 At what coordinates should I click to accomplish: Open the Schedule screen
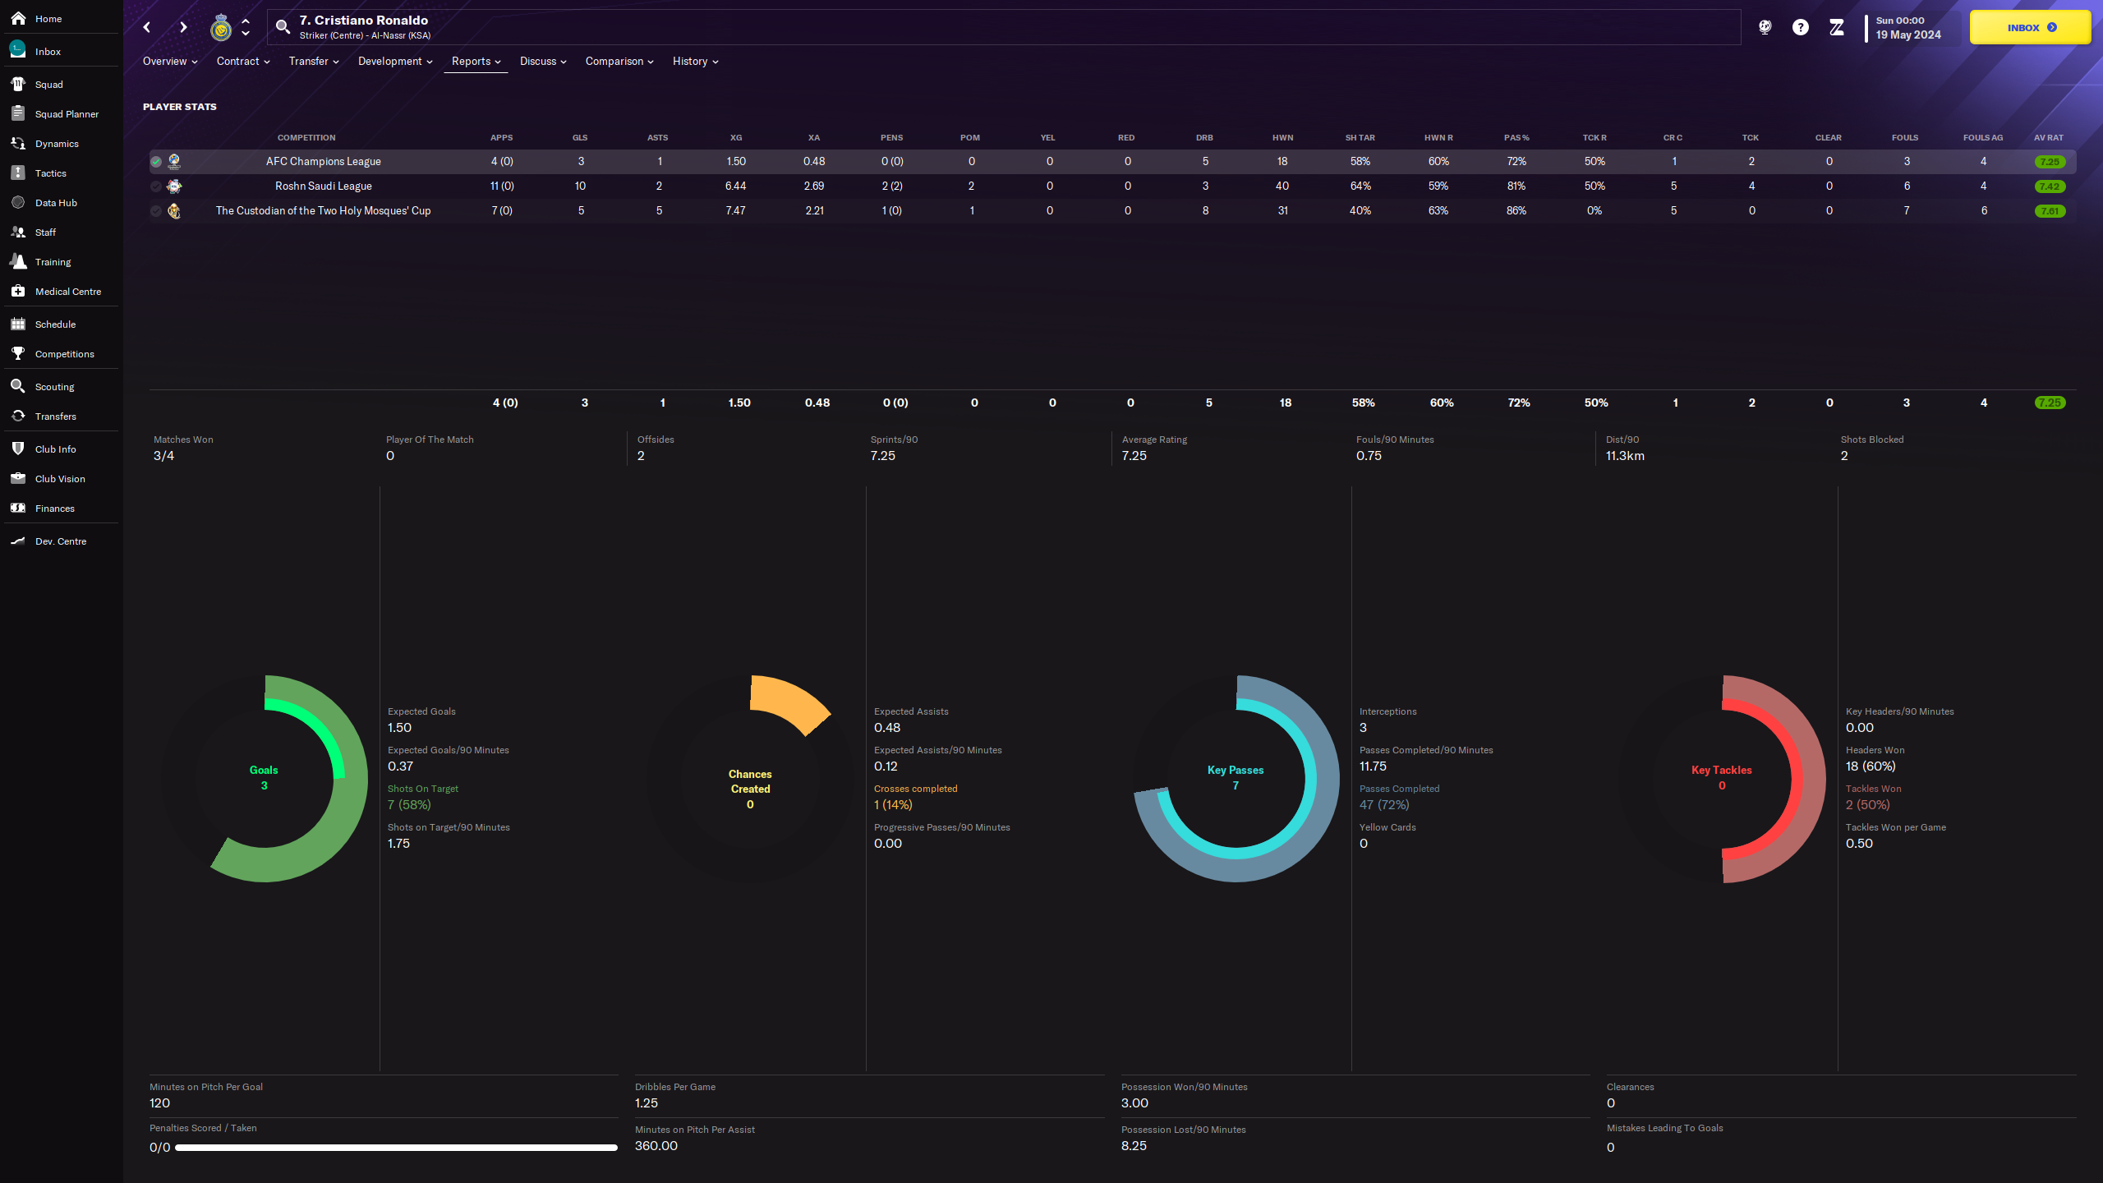tap(59, 324)
